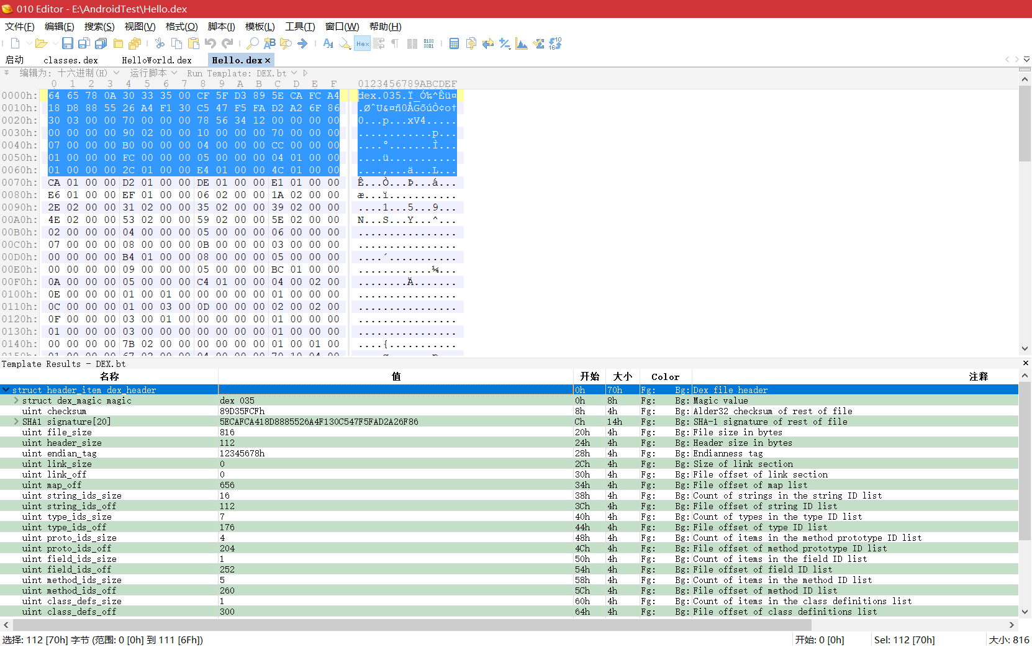
Task: Switch to the 启动 tab
Action: [14, 60]
